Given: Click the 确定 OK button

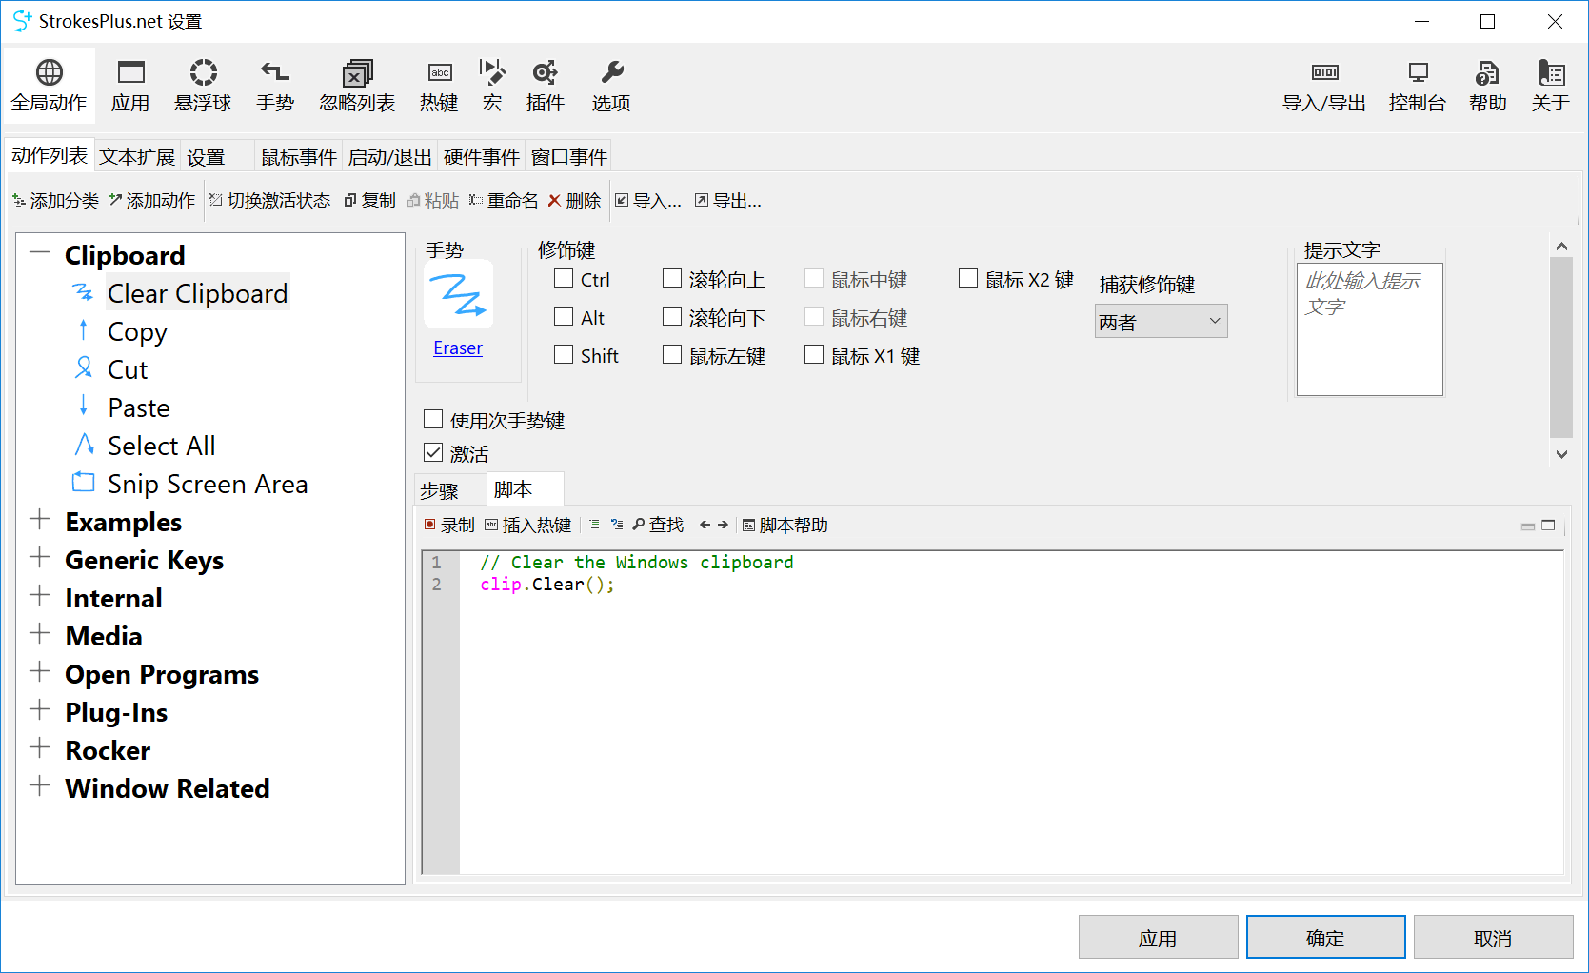Looking at the screenshot, I should pyautogui.click(x=1325, y=938).
